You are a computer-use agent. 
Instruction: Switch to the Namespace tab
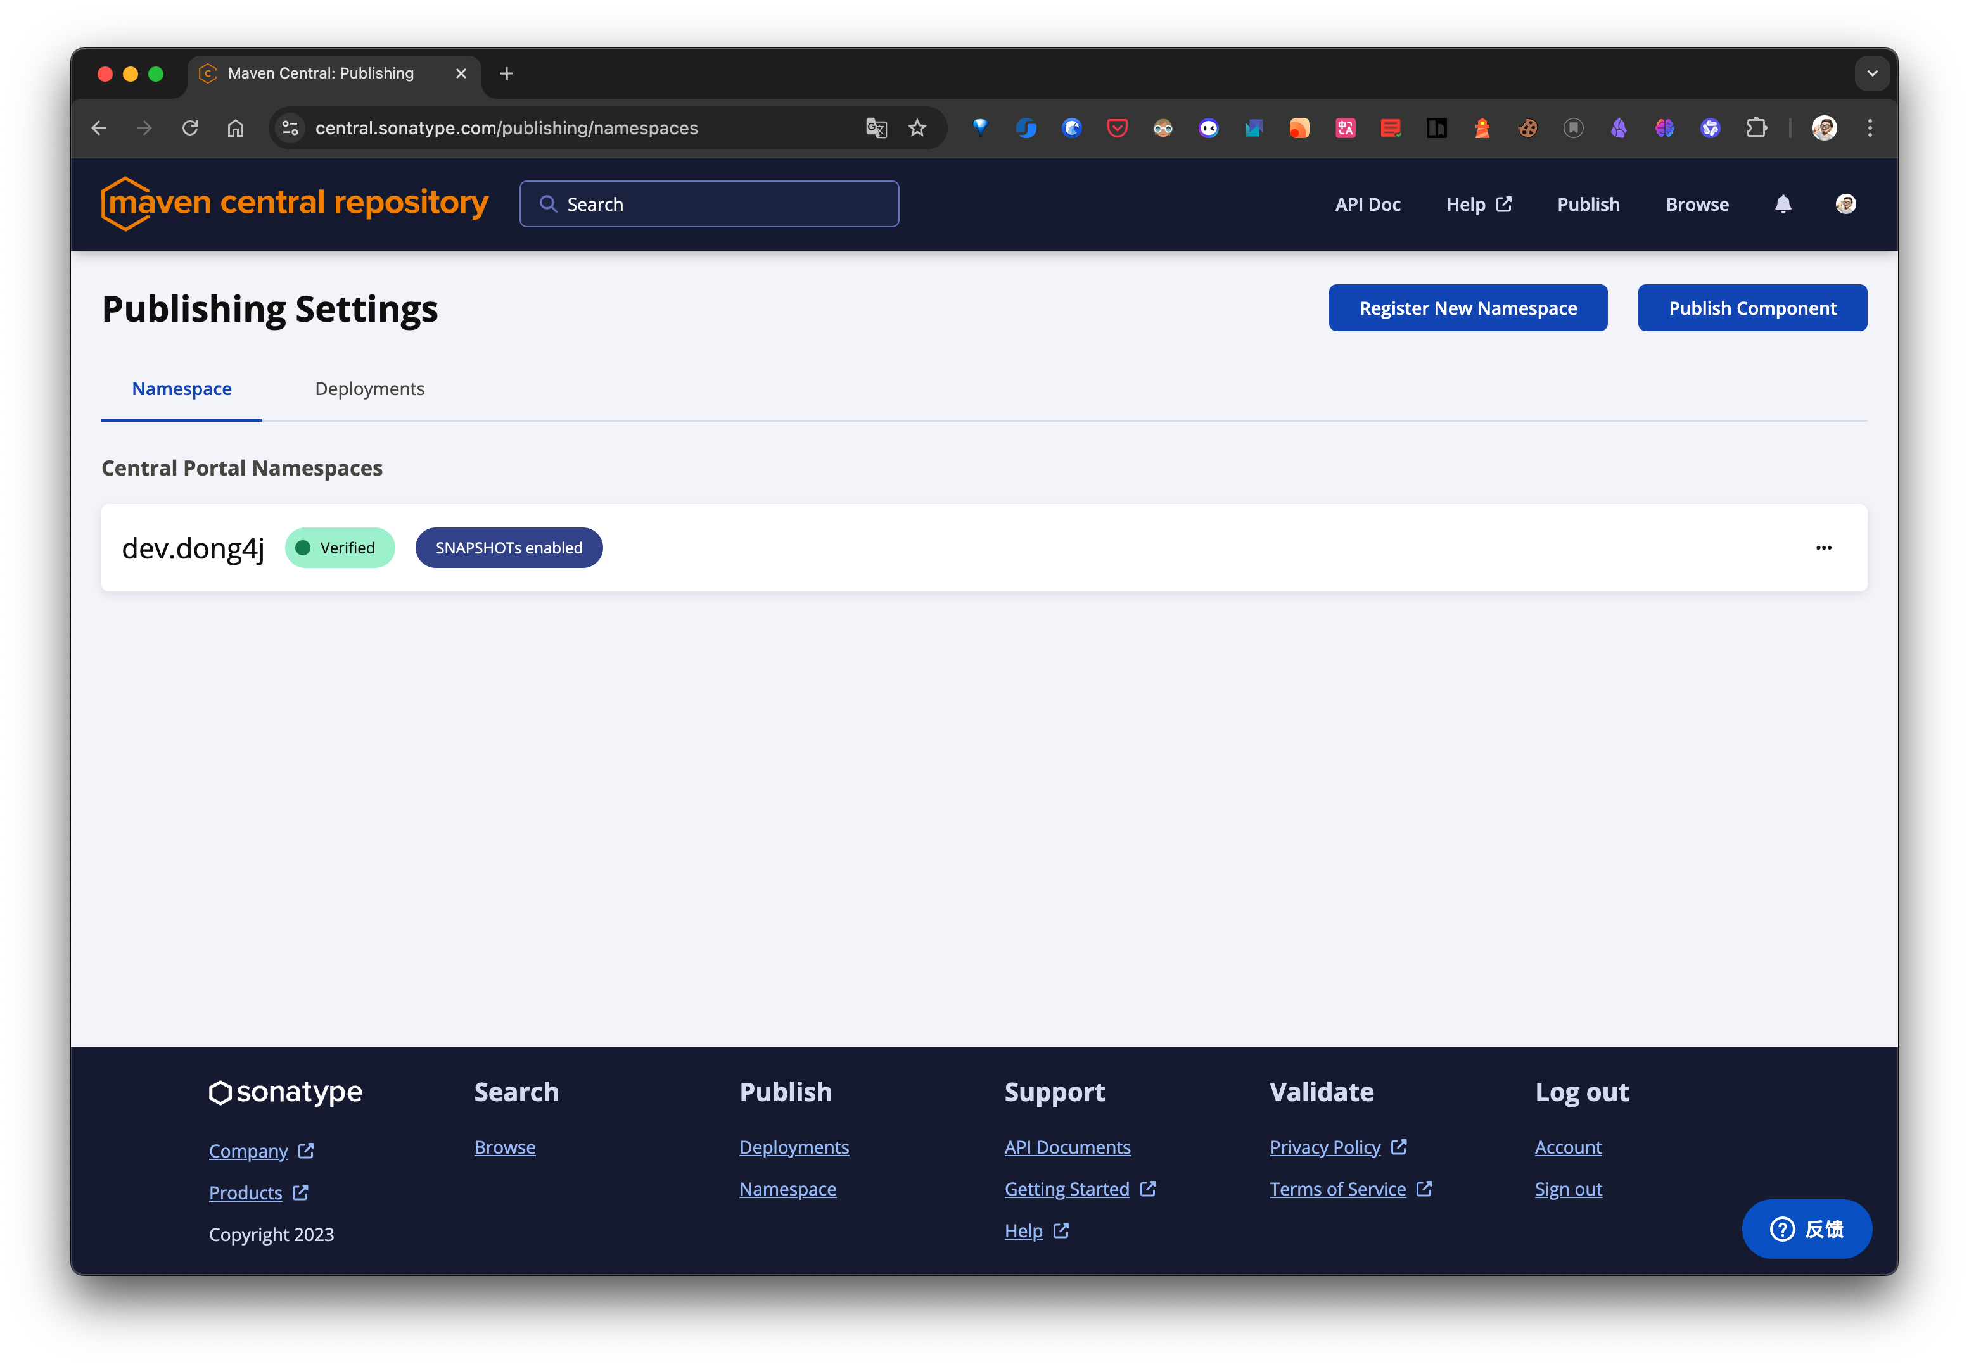coord(182,388)
